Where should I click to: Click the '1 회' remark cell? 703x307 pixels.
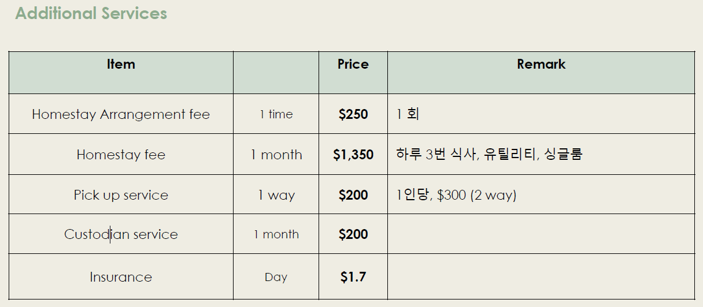pyautogui.click(x=408, y=114)
